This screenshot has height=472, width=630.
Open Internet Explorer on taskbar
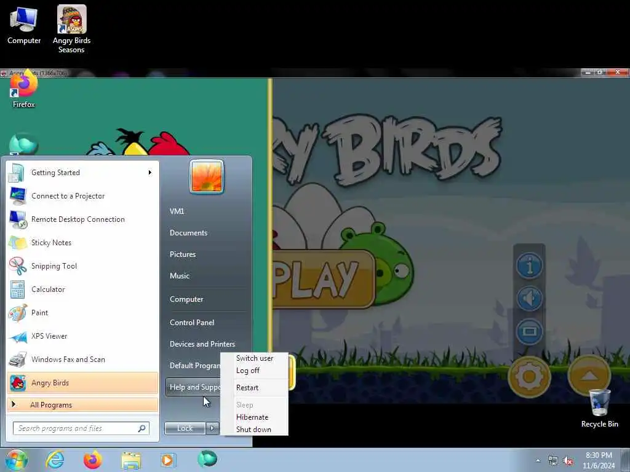click(55, 460)
